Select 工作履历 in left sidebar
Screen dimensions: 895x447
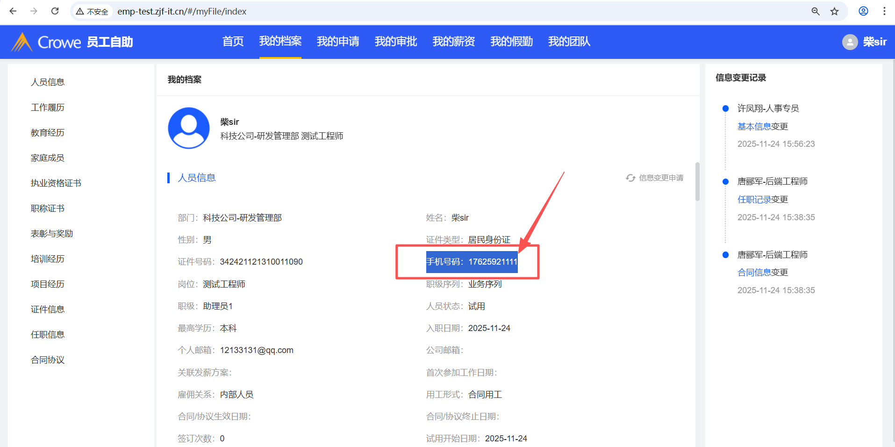coord(48,108)
